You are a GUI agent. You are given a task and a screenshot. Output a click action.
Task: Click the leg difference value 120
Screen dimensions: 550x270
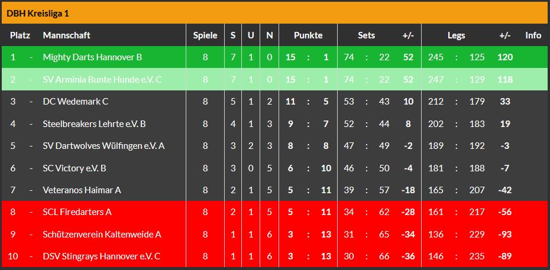505,57
